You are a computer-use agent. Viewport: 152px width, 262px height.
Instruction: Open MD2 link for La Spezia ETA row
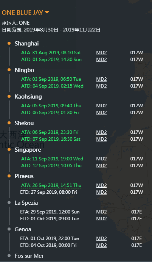point(101,212)
